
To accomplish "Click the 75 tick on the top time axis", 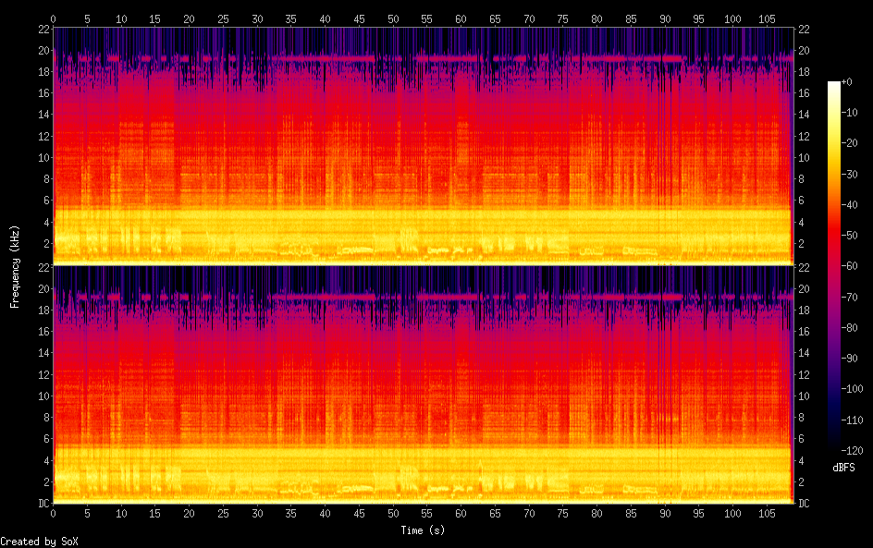I will tap(563, 18).
